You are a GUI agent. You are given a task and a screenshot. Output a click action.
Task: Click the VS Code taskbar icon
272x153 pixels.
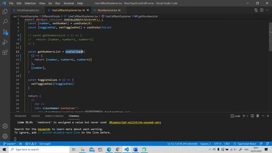click(127, 149)
